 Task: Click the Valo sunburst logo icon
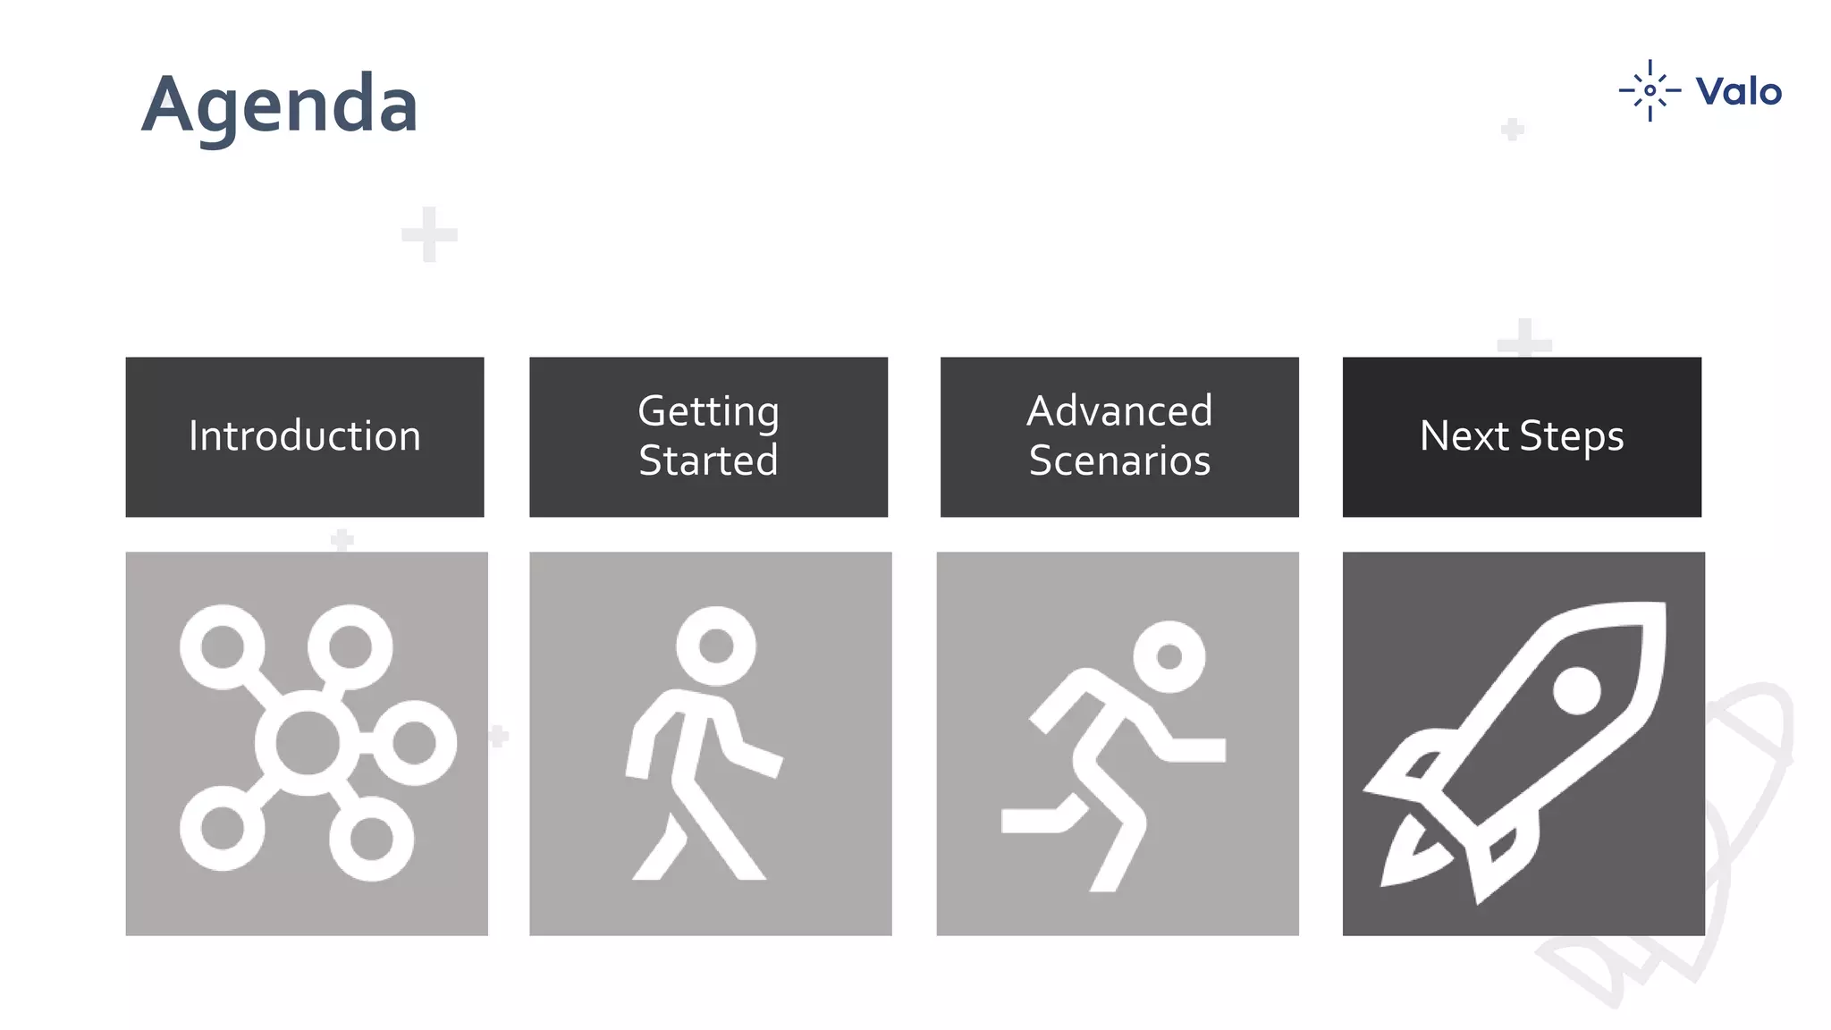(1650, 90)
